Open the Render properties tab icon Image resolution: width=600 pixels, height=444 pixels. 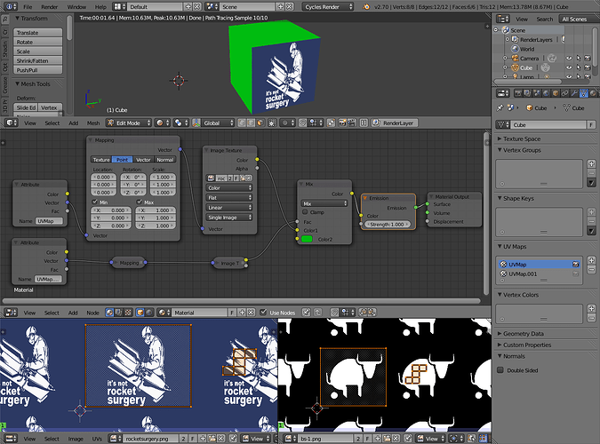pyautogui.click(x=518, y=93)
